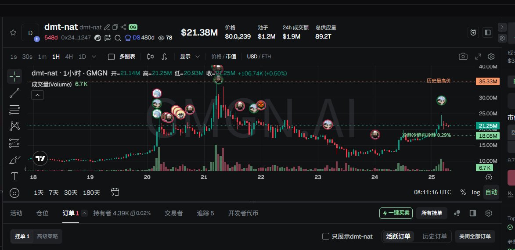This screenshot has height=250, width=515.
Task: Switch the currency between USD and ETH
Action: point(259,57)
